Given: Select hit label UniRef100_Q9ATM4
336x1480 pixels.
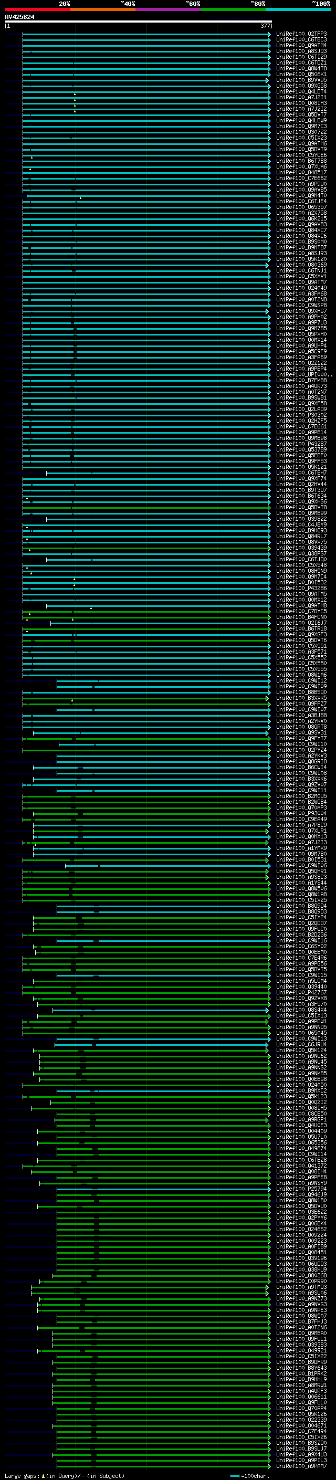Looking at the screenshot, I should point(301,45).
